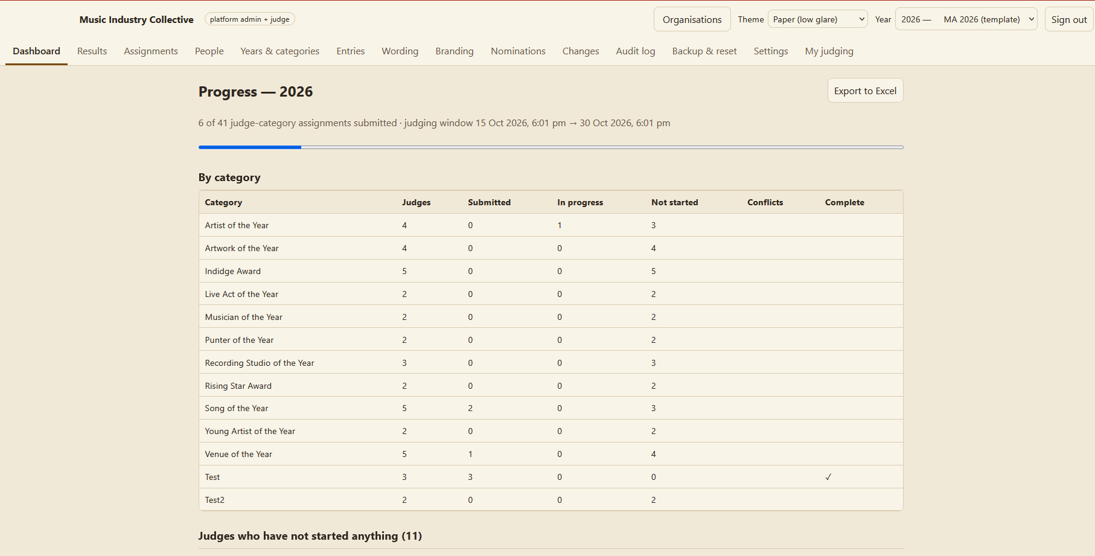Click the Conflicts column header
1095x556 pixels.
click(x=765, y=202)
